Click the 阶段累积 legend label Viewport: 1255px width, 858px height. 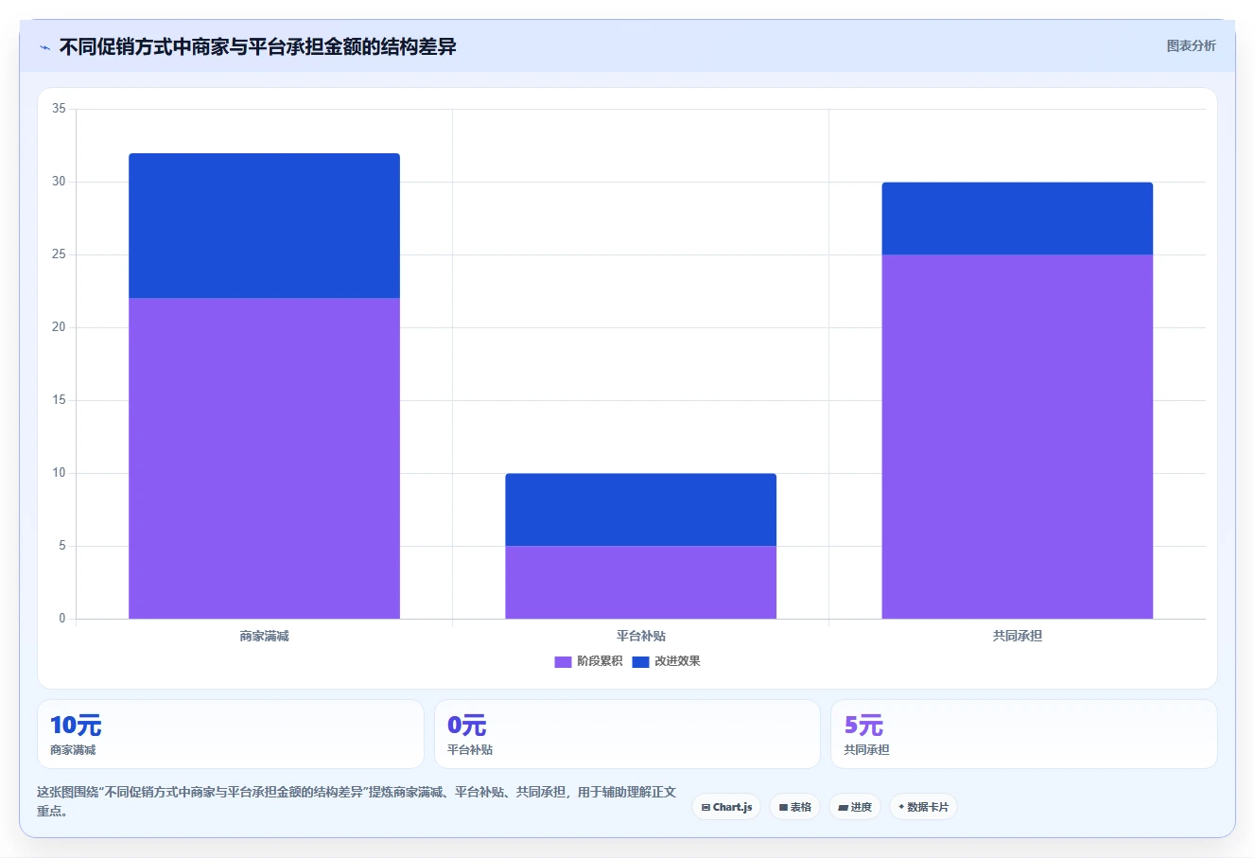point(600,661)
